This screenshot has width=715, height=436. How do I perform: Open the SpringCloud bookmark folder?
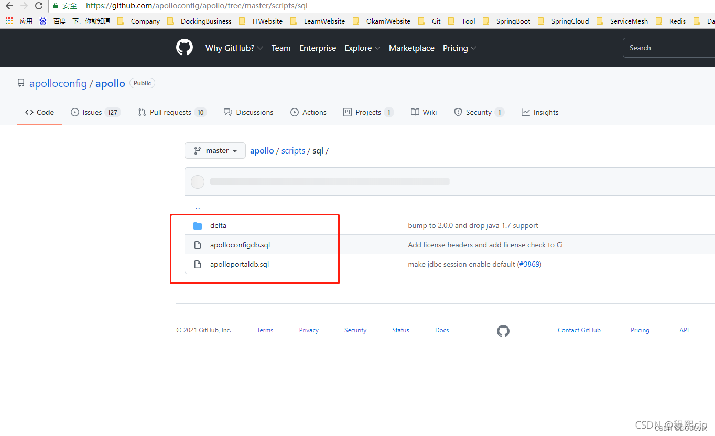(563, 21)
